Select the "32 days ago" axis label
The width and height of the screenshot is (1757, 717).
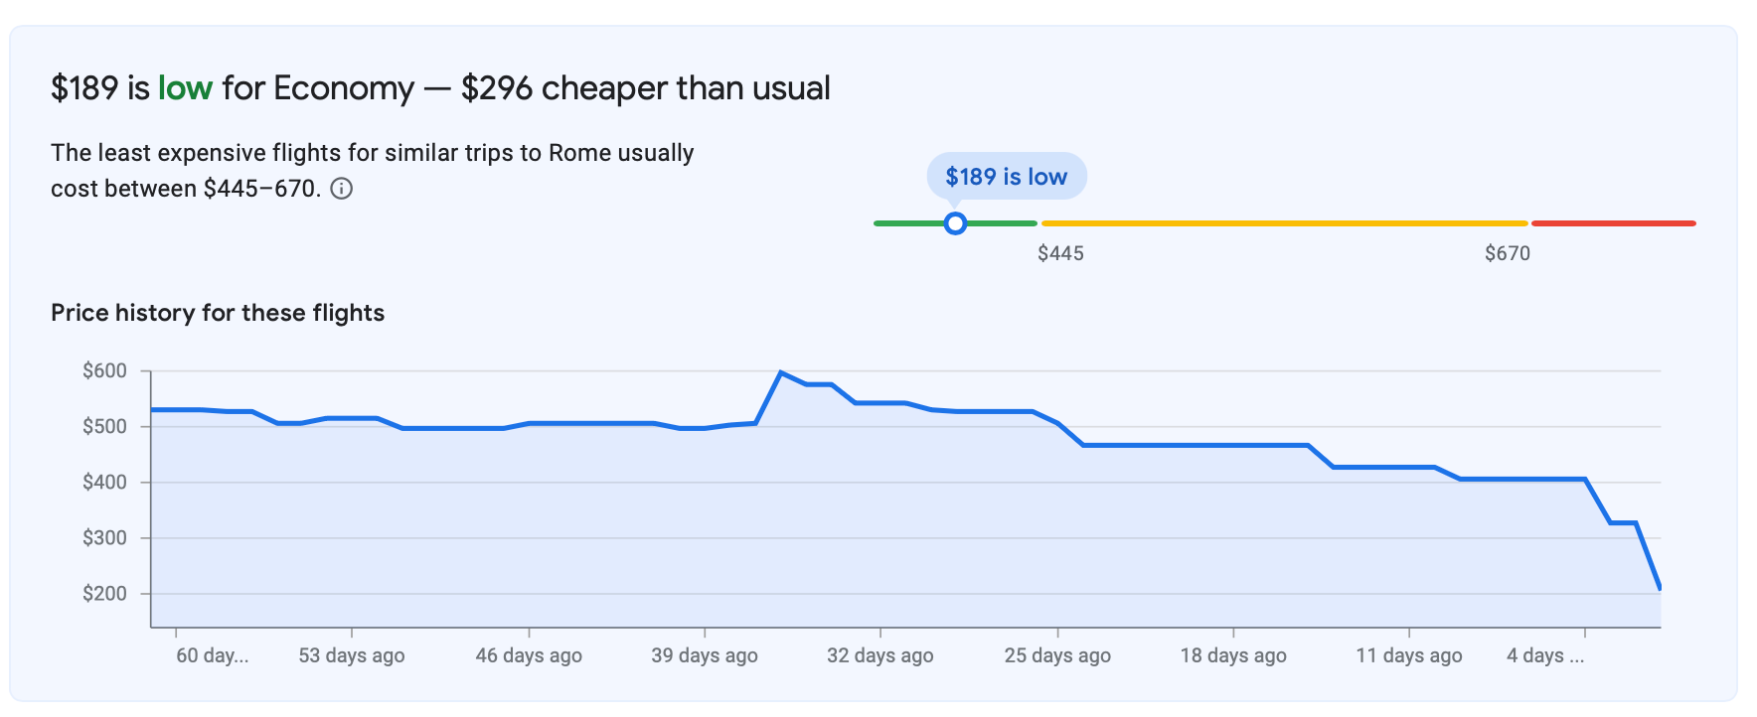coord(880,655)
